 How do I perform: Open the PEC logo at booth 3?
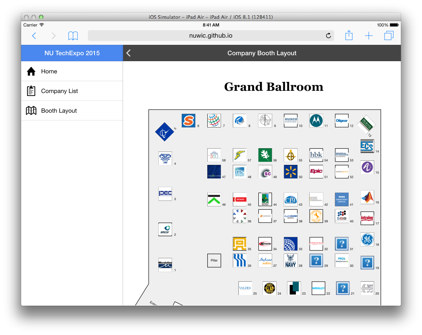pos(165,193)
